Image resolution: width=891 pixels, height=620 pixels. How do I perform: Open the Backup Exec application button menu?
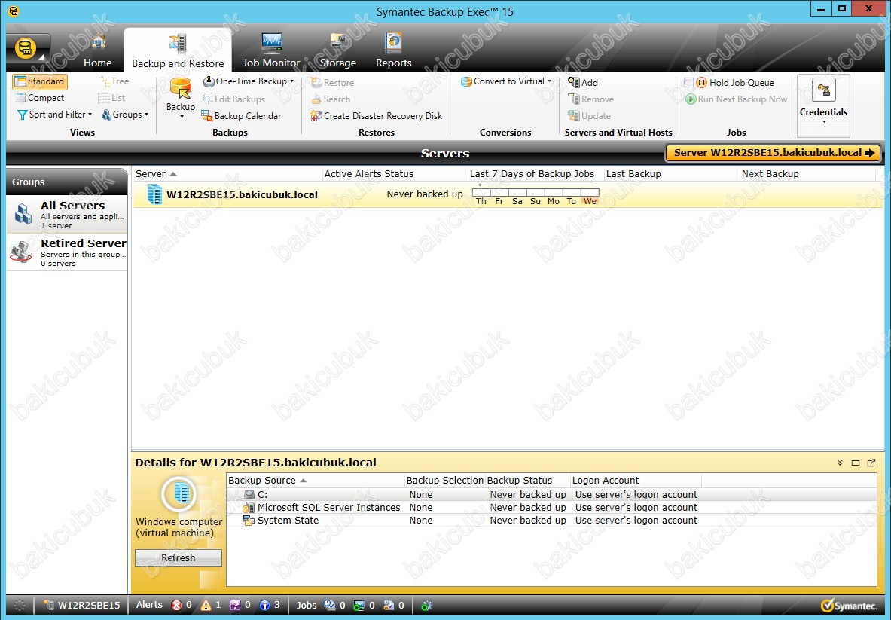[x=26, y=49]
